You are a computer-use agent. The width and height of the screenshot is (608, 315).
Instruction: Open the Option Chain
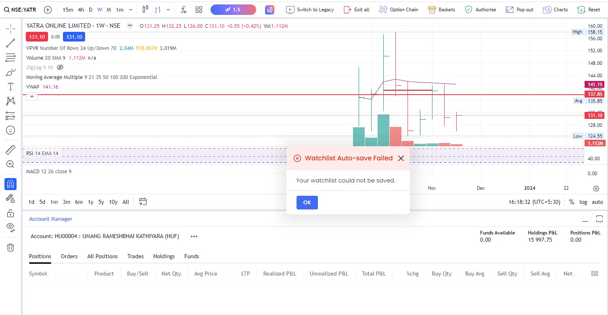(399, 10)
